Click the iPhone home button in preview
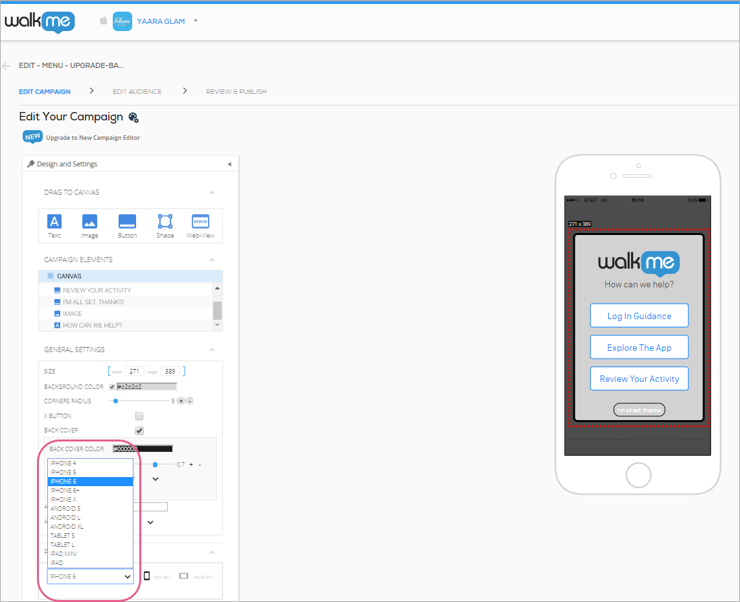The height and width of the screenshot is (602, 740). pyautogui.click(x=638, y=475)
